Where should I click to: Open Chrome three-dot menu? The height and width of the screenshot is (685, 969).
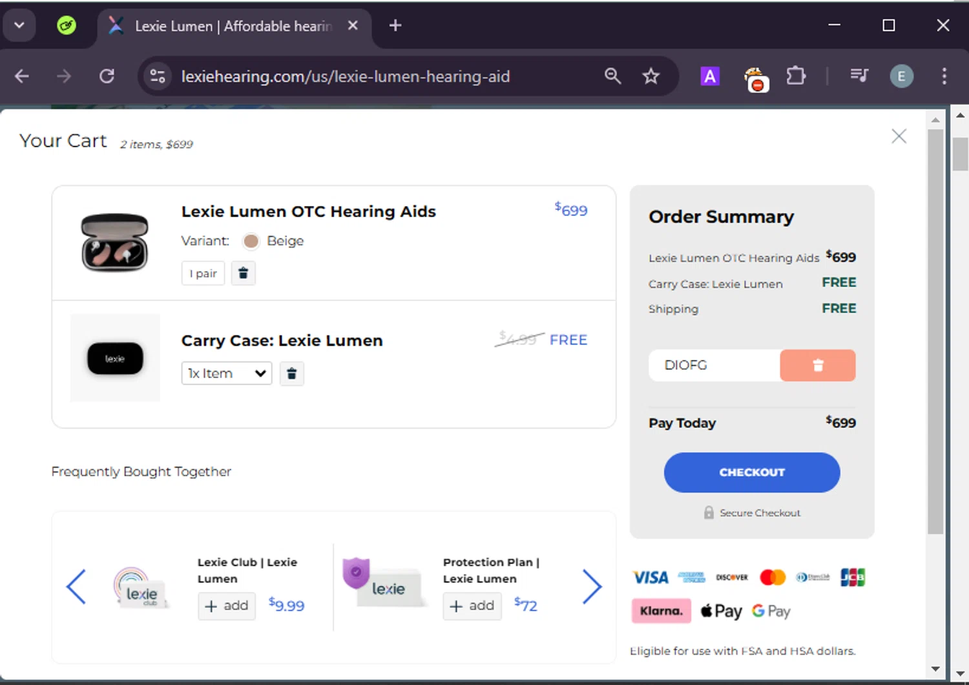[944, 76]
